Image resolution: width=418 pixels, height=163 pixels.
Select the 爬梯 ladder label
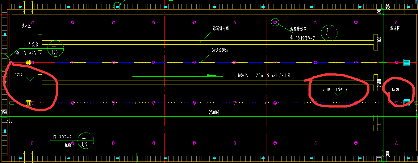click(x=68, y=145)
